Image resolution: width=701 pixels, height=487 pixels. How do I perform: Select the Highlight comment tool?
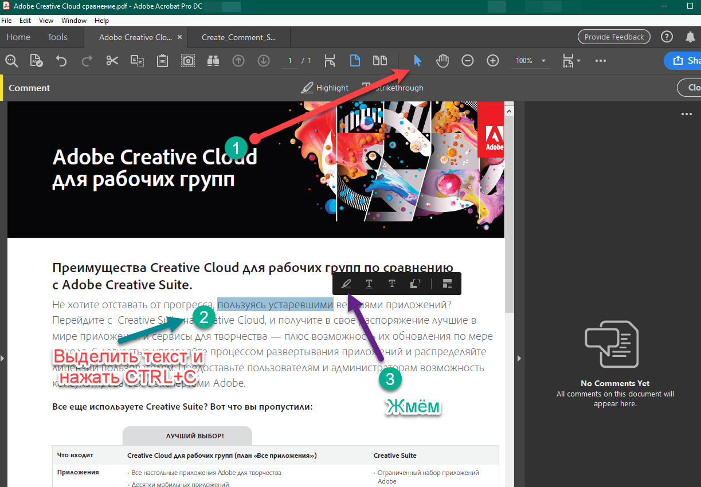coord(325,88)
